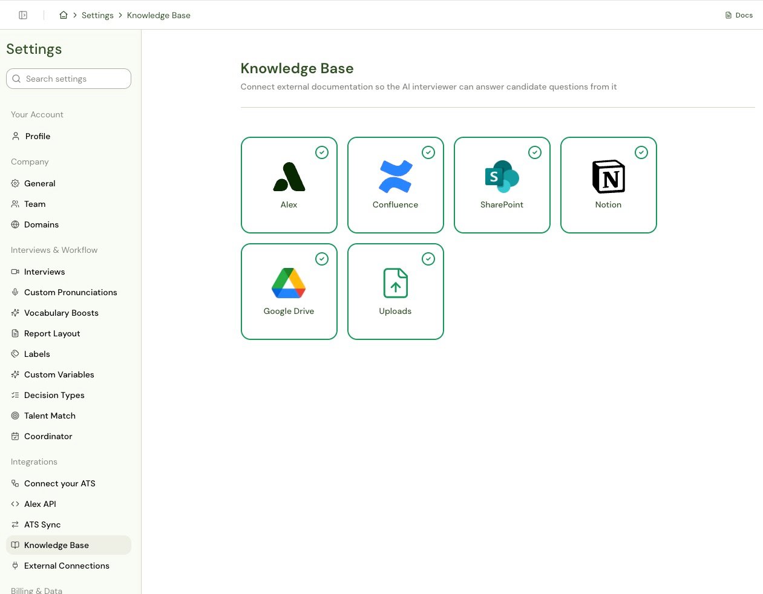
Task: Toggle the checkmark on Alex card
Action: click(322, 152)
